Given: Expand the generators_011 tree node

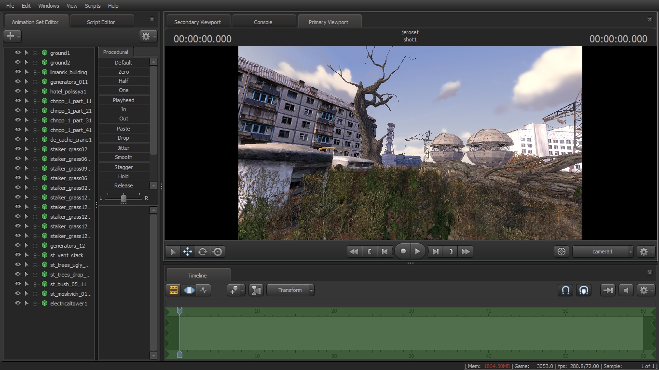Looking at the screenshot, I should 35,82.
